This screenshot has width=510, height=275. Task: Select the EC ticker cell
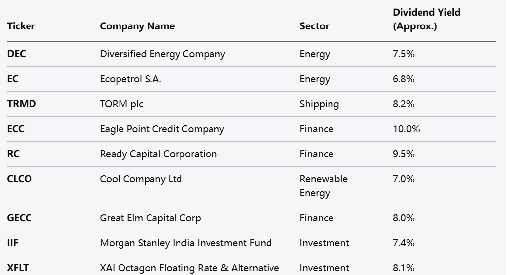click(x=13, y=79)
